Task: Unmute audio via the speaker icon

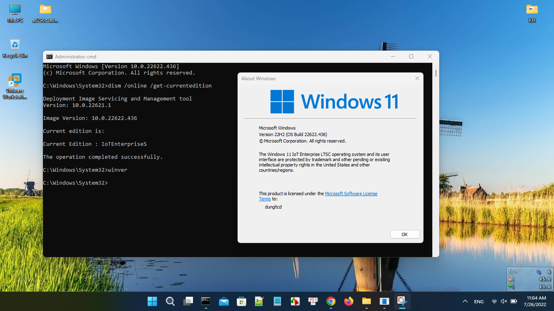Action: [503, 301]
